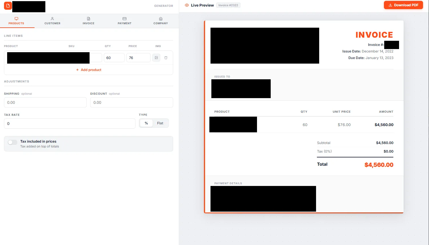Click the eye icon beside Live Preview
The height and width of the screenshot is (245, 429).
click(187, 5)
